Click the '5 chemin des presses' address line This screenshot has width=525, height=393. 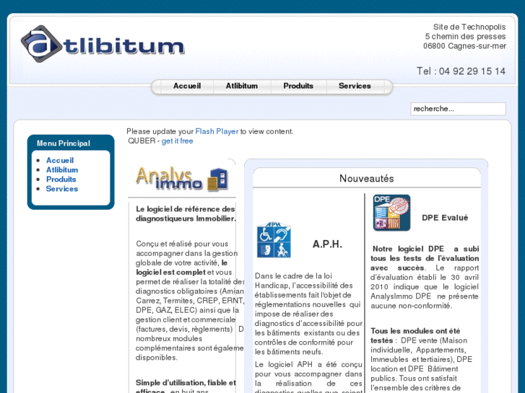click(465, 36)
